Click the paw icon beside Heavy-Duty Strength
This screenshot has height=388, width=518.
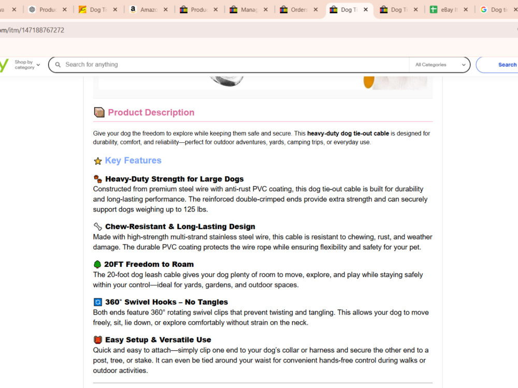[98, 179]
